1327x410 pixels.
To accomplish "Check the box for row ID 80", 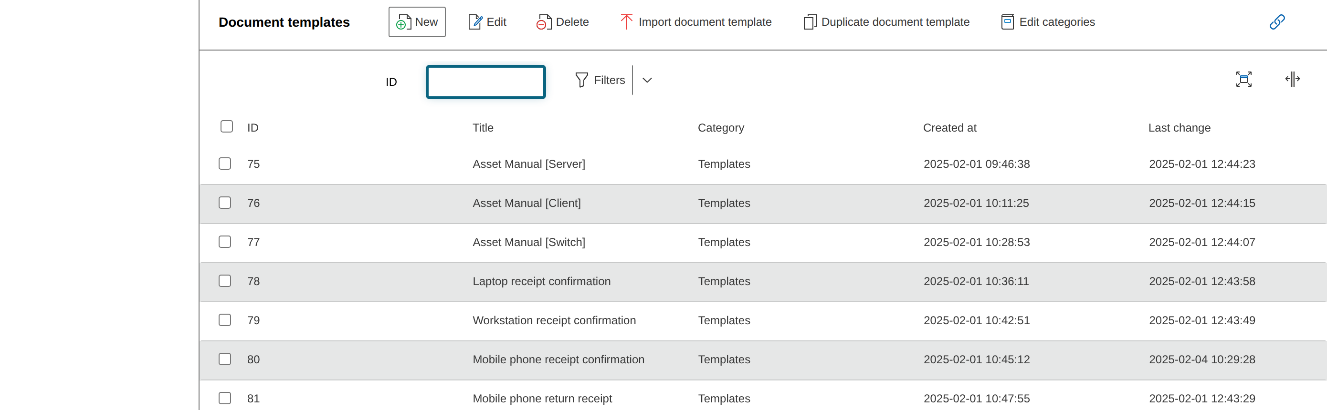I will click(225, 359).
